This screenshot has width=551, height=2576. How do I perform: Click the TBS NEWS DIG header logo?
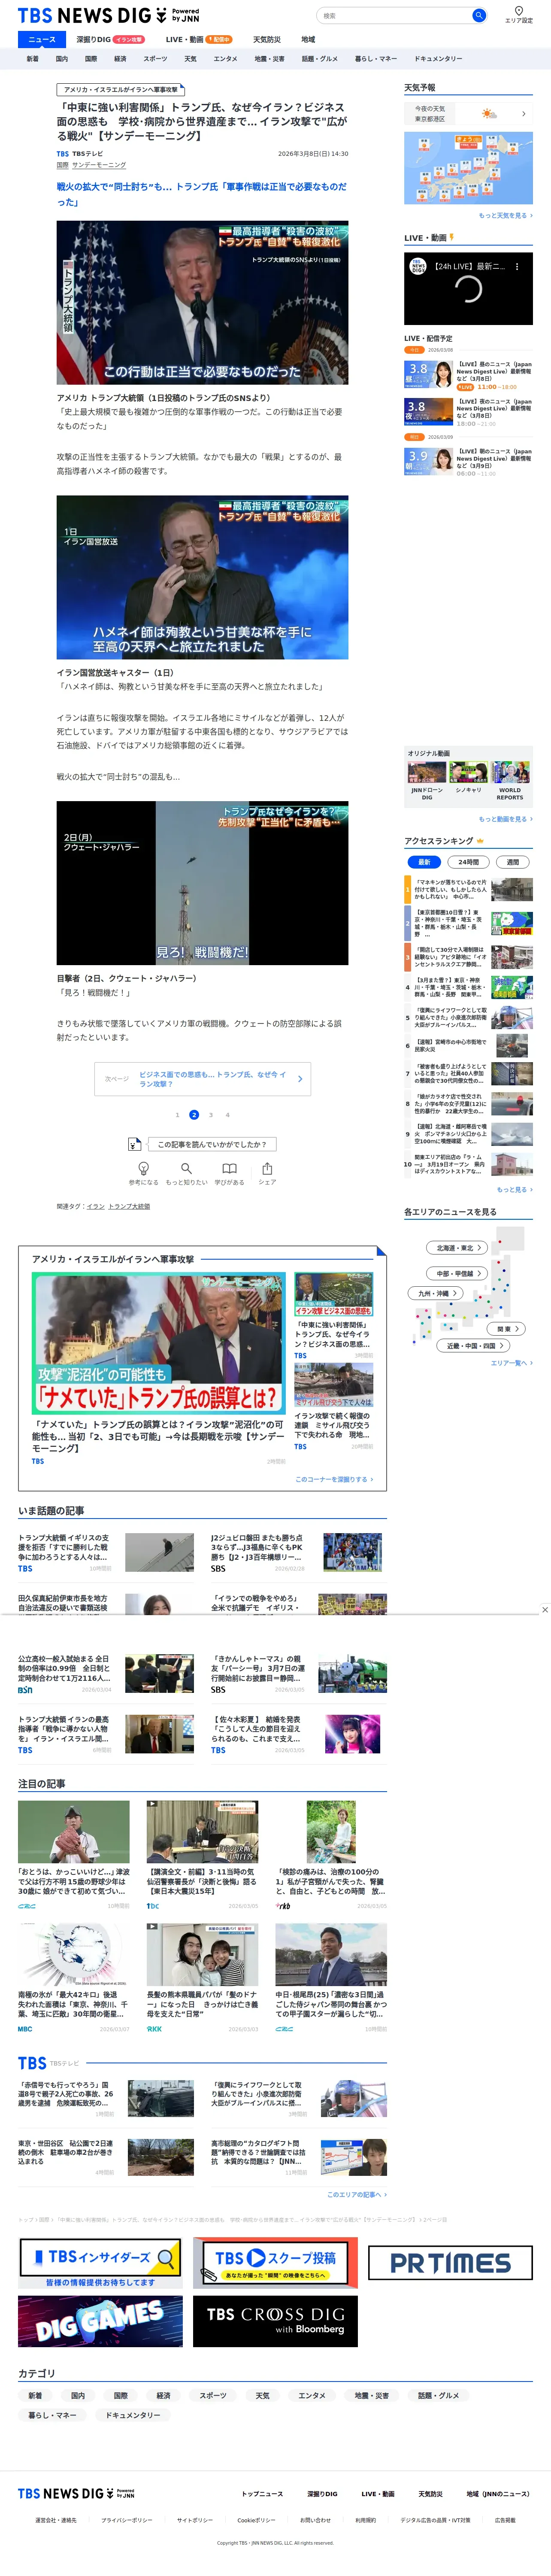(108, 16)
